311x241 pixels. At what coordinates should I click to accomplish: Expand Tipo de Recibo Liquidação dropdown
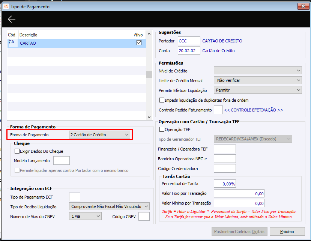109,206
